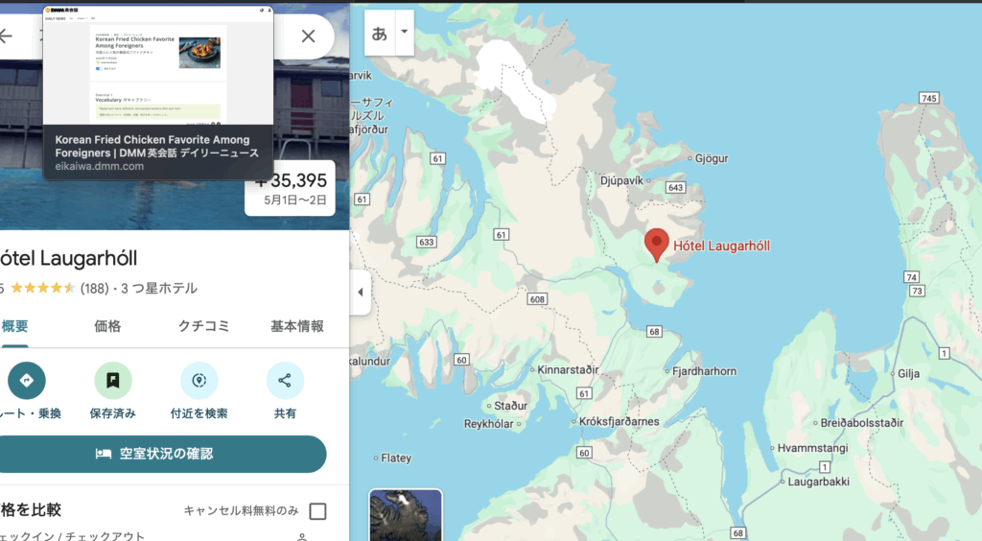
Task: Click the 空室状況の確認 button
Action: (x=158, y=454)
